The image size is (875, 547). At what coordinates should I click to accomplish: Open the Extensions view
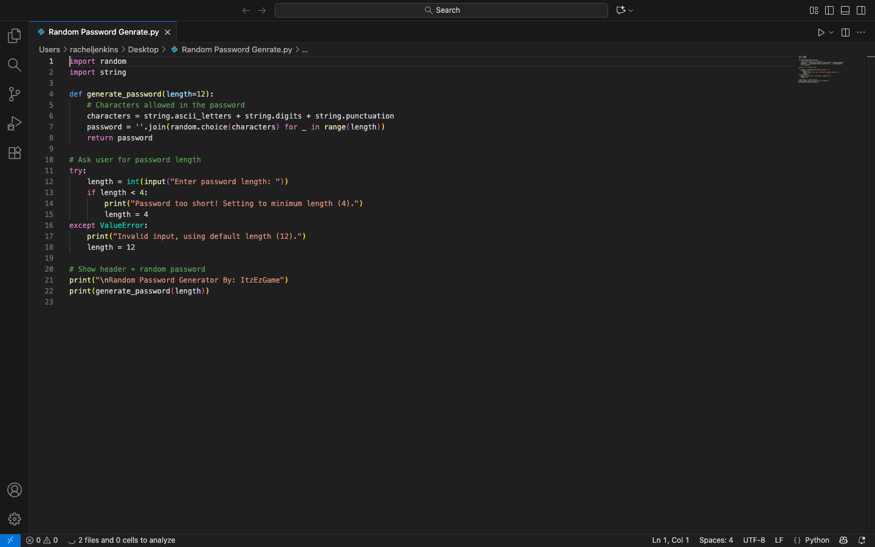(x=15, y=153)
